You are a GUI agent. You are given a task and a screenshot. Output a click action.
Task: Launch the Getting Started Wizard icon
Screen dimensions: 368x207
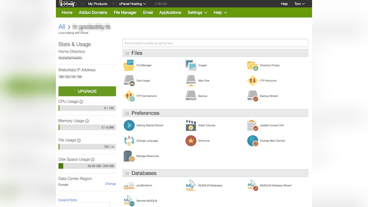[x=129, y=125]
